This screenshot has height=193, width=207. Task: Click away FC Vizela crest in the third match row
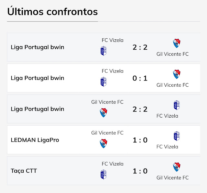pyautogui.click(x=177, y=105)
